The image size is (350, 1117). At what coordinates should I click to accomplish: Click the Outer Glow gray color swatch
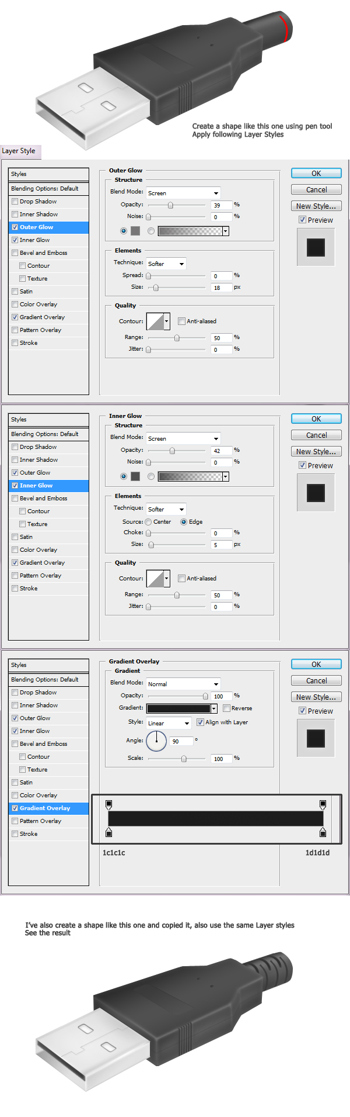click(x=135, y=231)
